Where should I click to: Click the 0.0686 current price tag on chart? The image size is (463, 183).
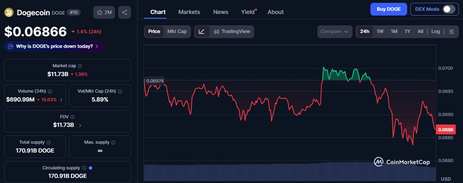(x=446, y=129)
